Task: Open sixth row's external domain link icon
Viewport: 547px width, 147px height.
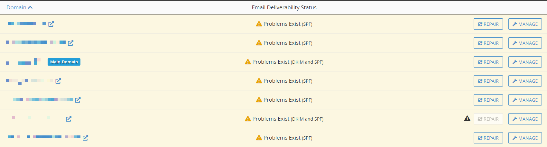Action: pos(69,119)
